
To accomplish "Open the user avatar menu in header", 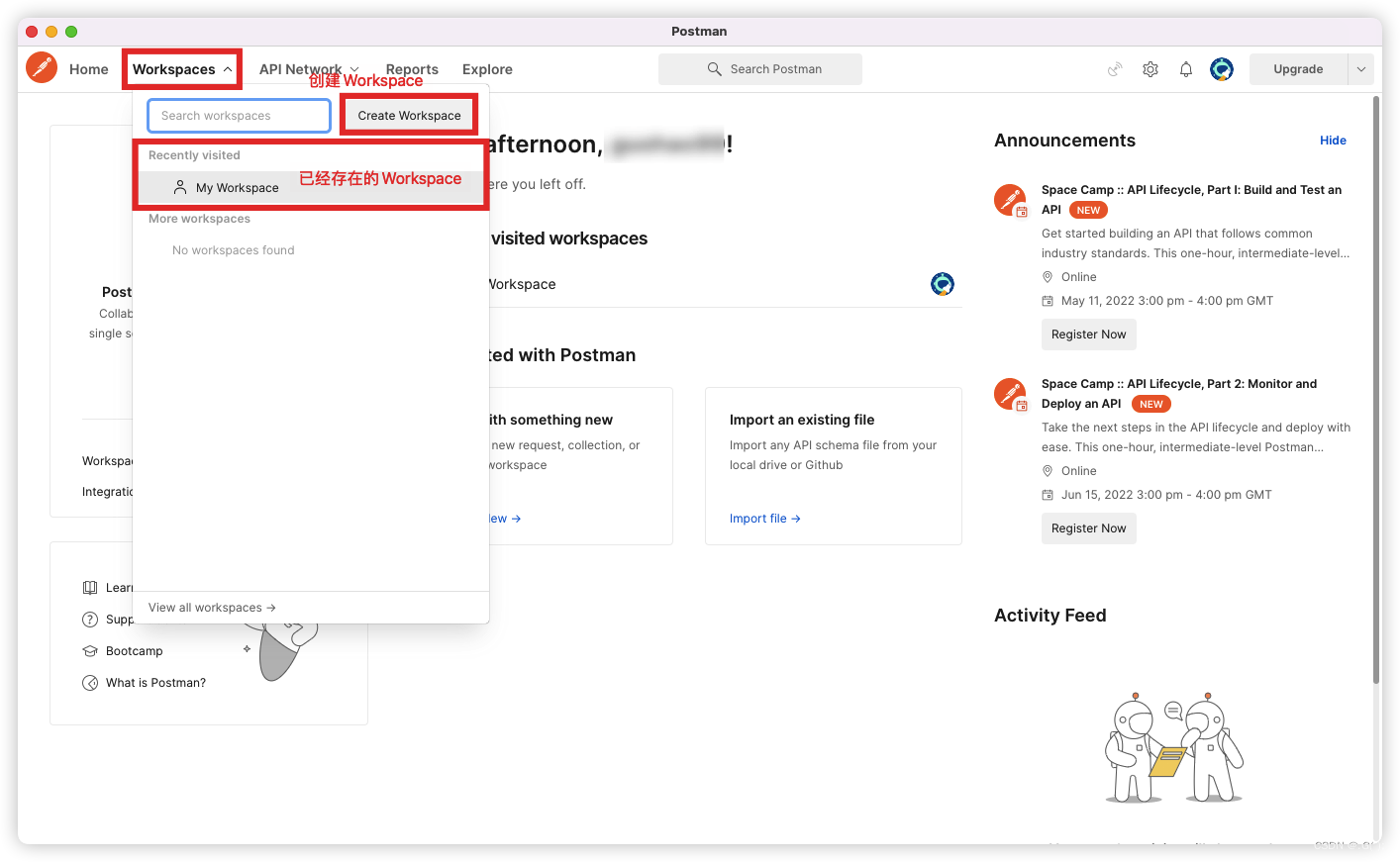I will pyautogui.click(x=1222, y=69).
